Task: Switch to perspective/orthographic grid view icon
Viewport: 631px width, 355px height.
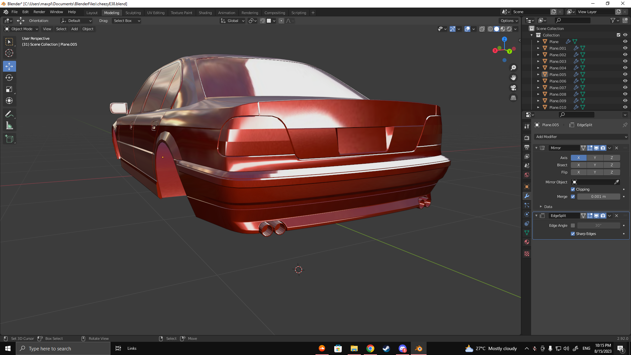Action: click(x=513, y=98)
